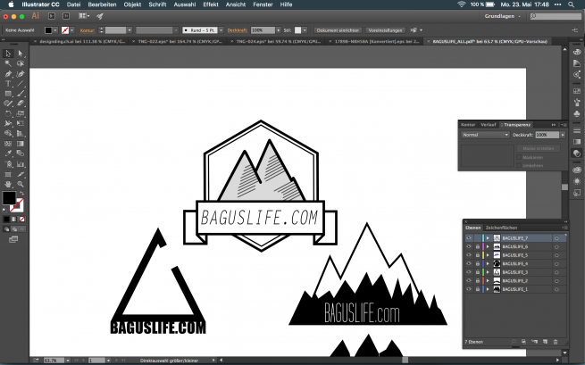The width and height of the screenshot is (585, 365).
Task: Toggle lock on BAGUSLIFE_6 layer
Action: pos(478,247)
